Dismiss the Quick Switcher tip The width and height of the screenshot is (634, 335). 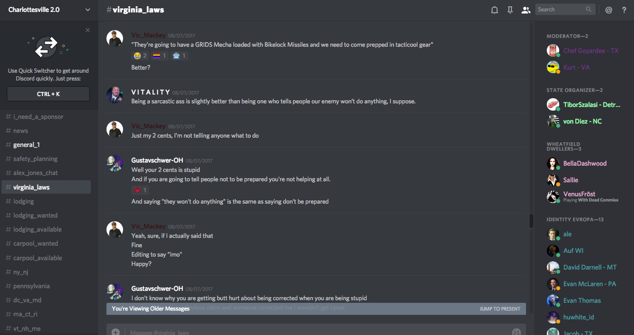[x=88, y=30]
